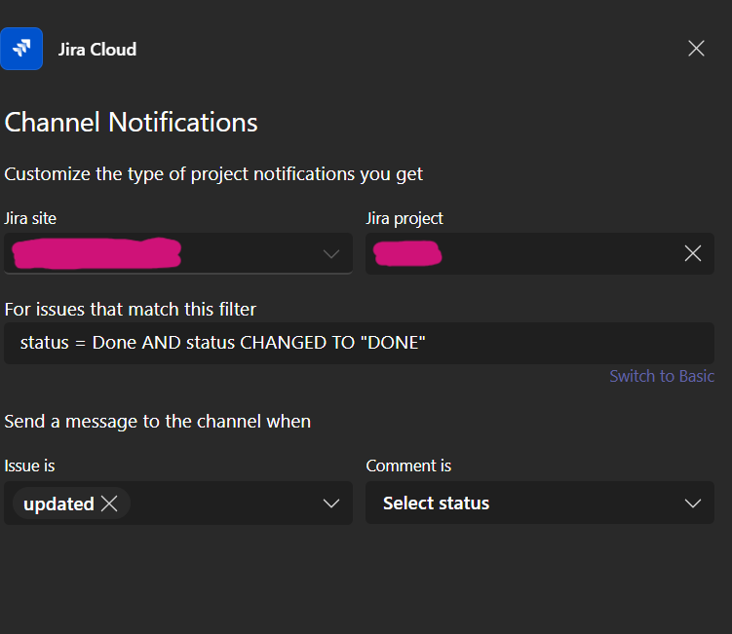Click the Channel Notifications heading
The image size is (732, 634).
[x=132, y=123]
